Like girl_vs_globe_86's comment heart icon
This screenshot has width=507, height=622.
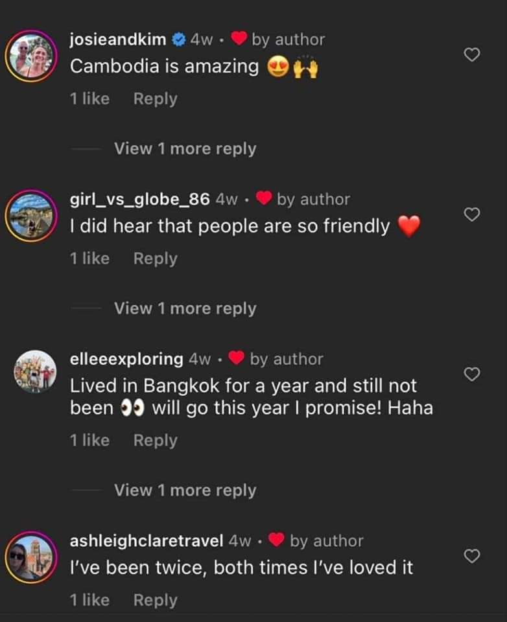click(x=473, y=214)
